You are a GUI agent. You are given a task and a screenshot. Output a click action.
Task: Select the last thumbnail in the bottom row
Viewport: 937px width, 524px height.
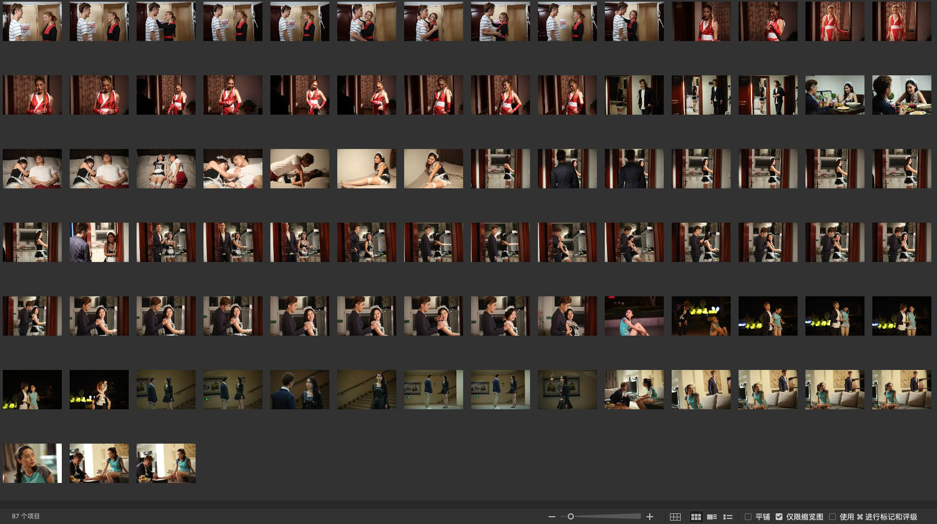click(166, 463)
